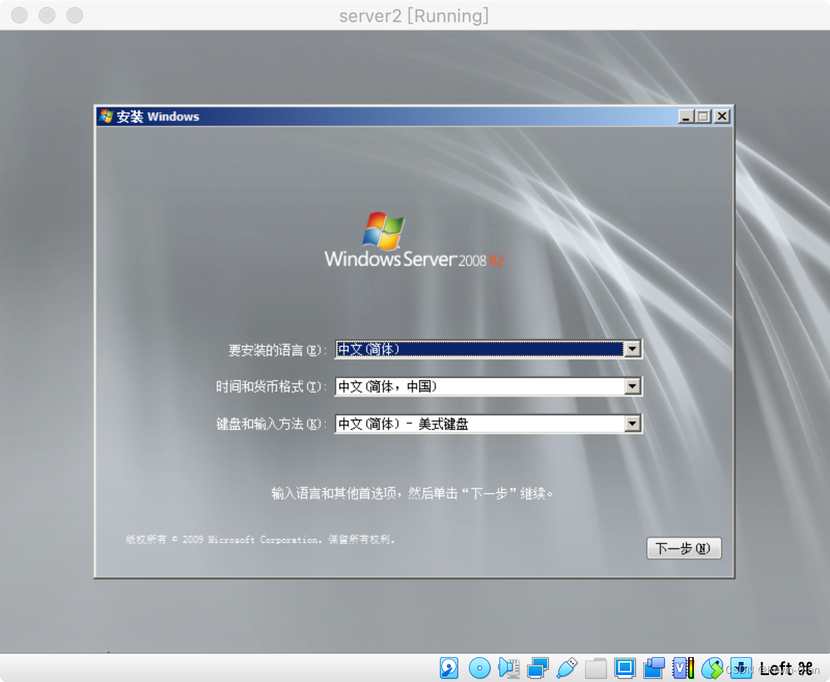Click the shared folders status icon
Viewport: 830px width, 682px height.
coord(596,668)
